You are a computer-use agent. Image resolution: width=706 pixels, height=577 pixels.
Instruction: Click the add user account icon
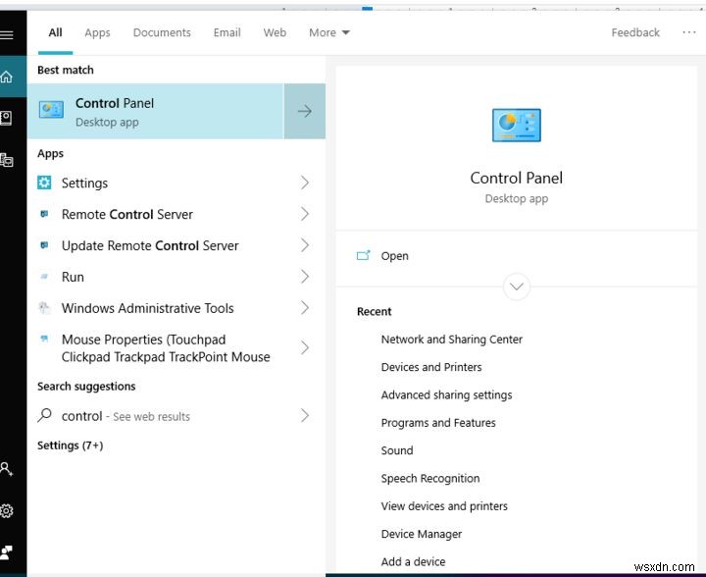tap(6, 469)
